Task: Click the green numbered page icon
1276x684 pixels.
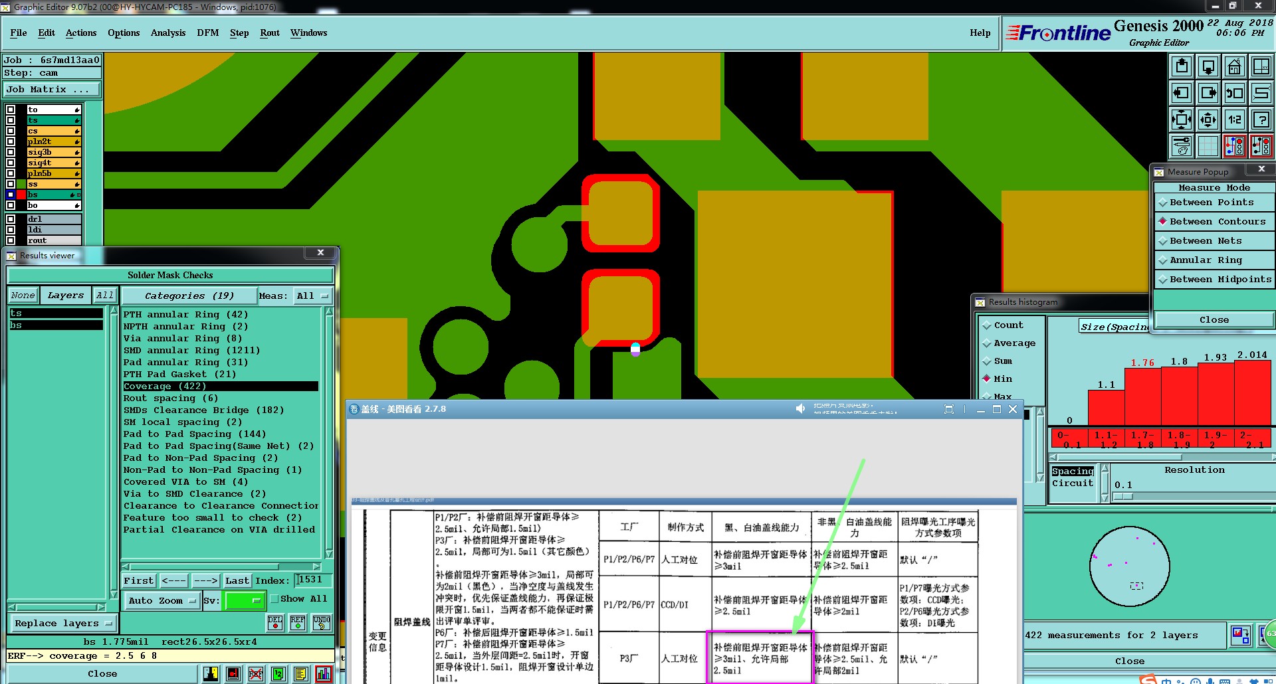Action: pos(278,674)
